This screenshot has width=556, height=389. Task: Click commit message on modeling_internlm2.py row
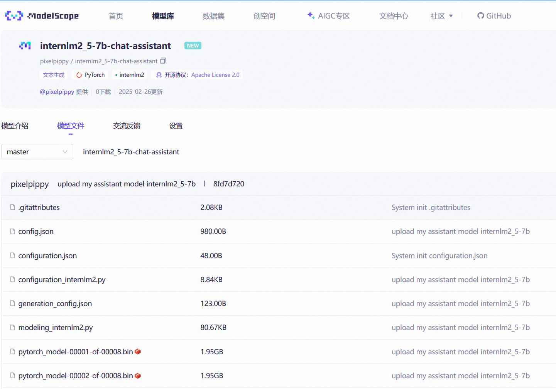click(x=461, y=327)
